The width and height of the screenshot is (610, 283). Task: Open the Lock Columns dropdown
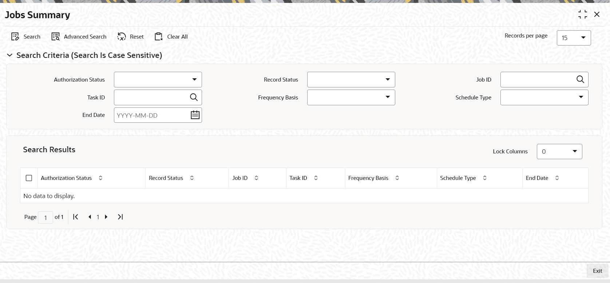(559, 152)
